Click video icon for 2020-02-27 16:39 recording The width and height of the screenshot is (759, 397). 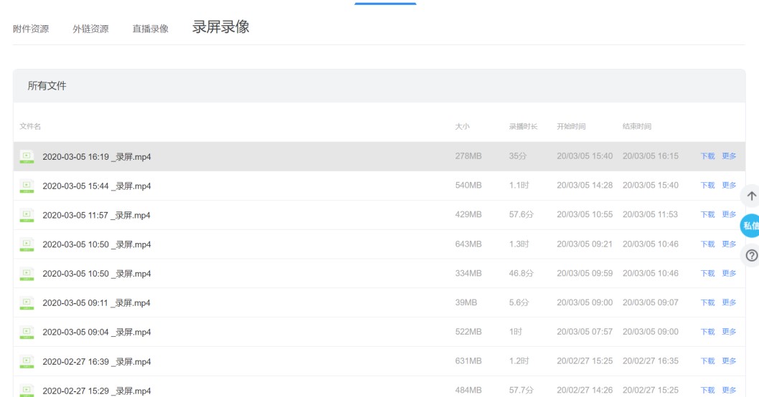pyautogui.click(x=27, y=361)
